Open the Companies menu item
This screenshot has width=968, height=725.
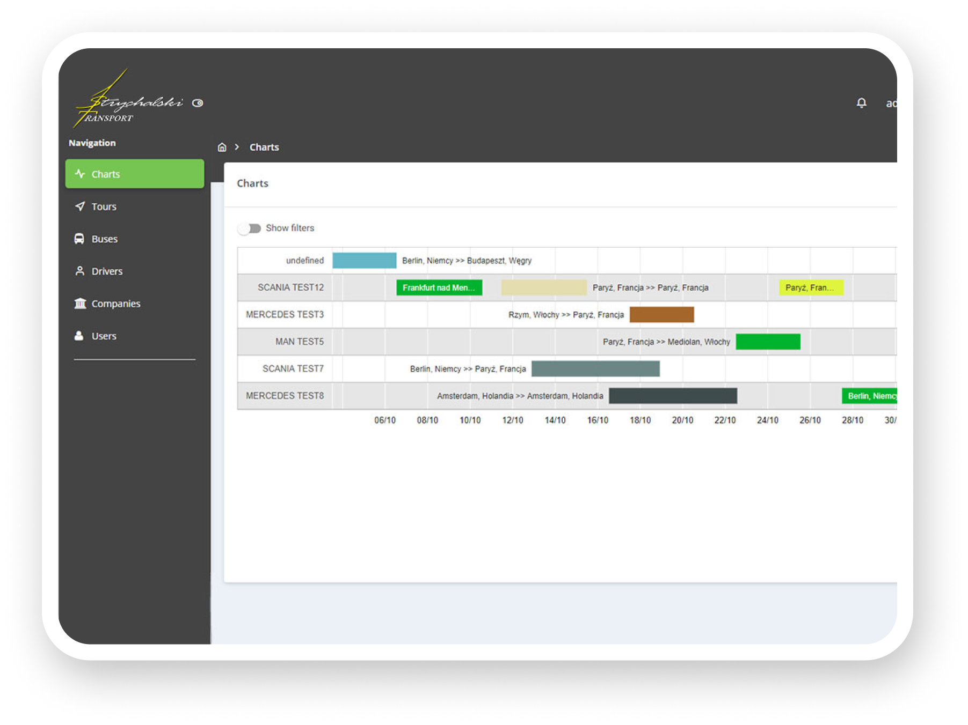click(115, 304)
